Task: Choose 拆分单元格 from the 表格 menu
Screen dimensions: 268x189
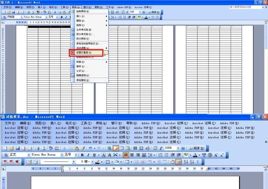Action: pos(90,34)
